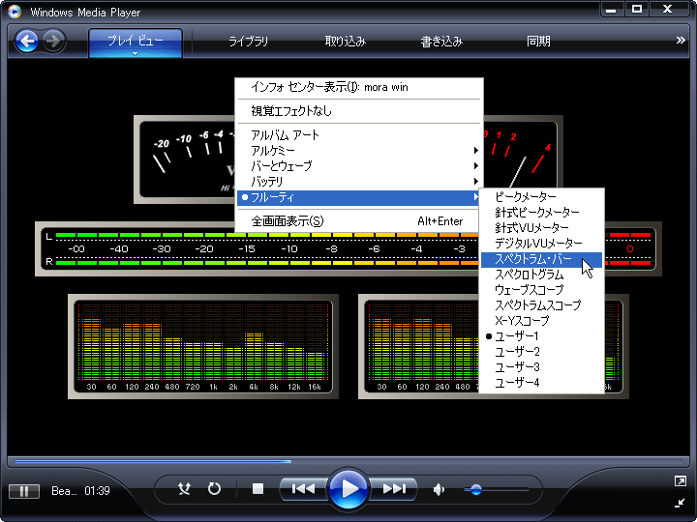Image resolution: width=697 pixels, height=522 pixels.
Task: Click the left spectrum analyzer panel
Action: point(203,347)
